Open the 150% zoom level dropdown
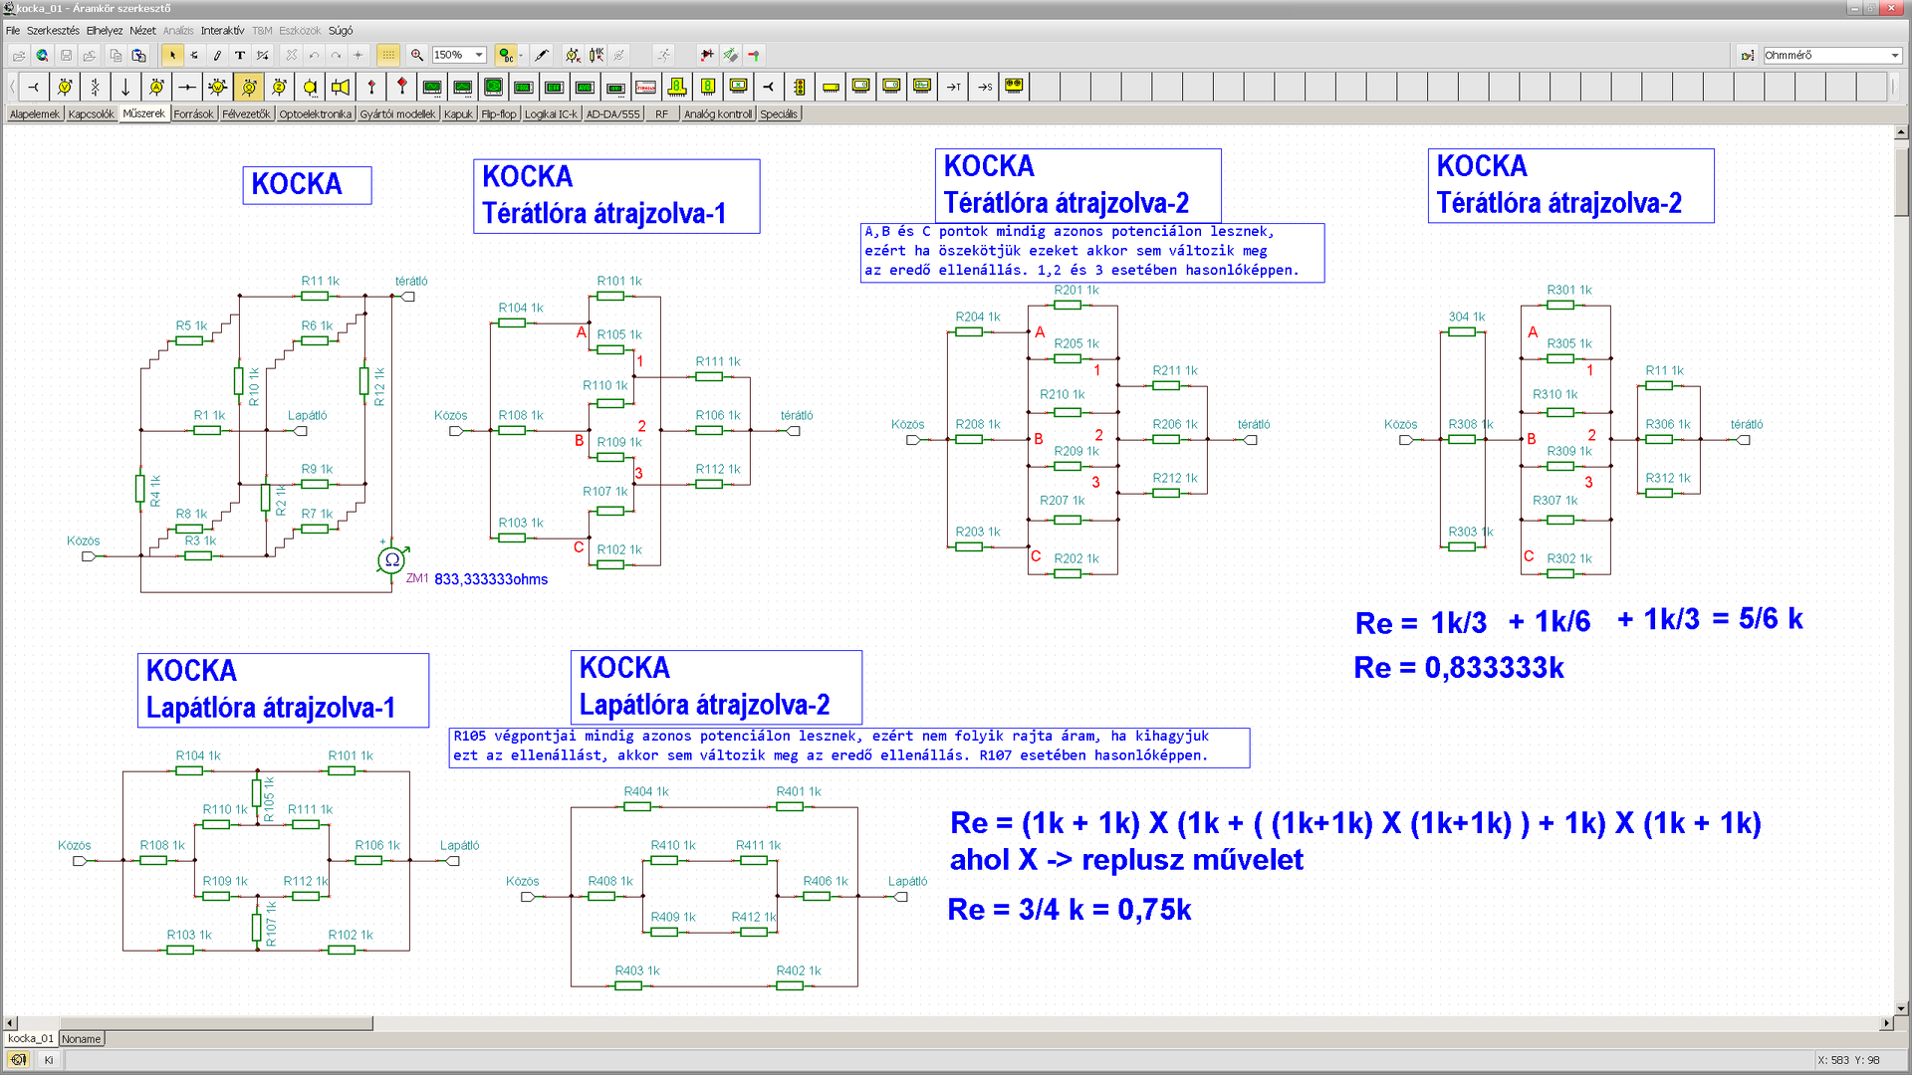Viewport: 1912px width, 1075px height. (x=479, y=56)
